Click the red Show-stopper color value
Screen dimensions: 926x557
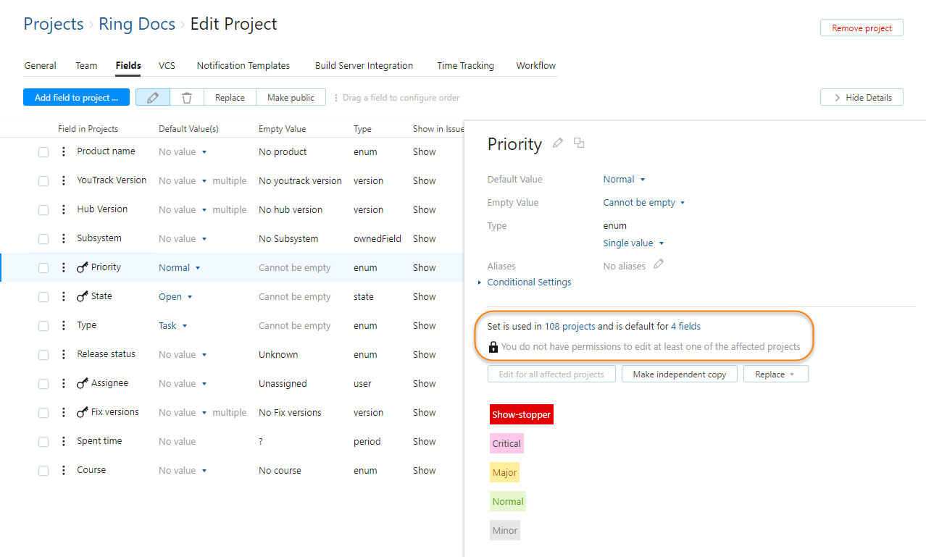[521, 414]
